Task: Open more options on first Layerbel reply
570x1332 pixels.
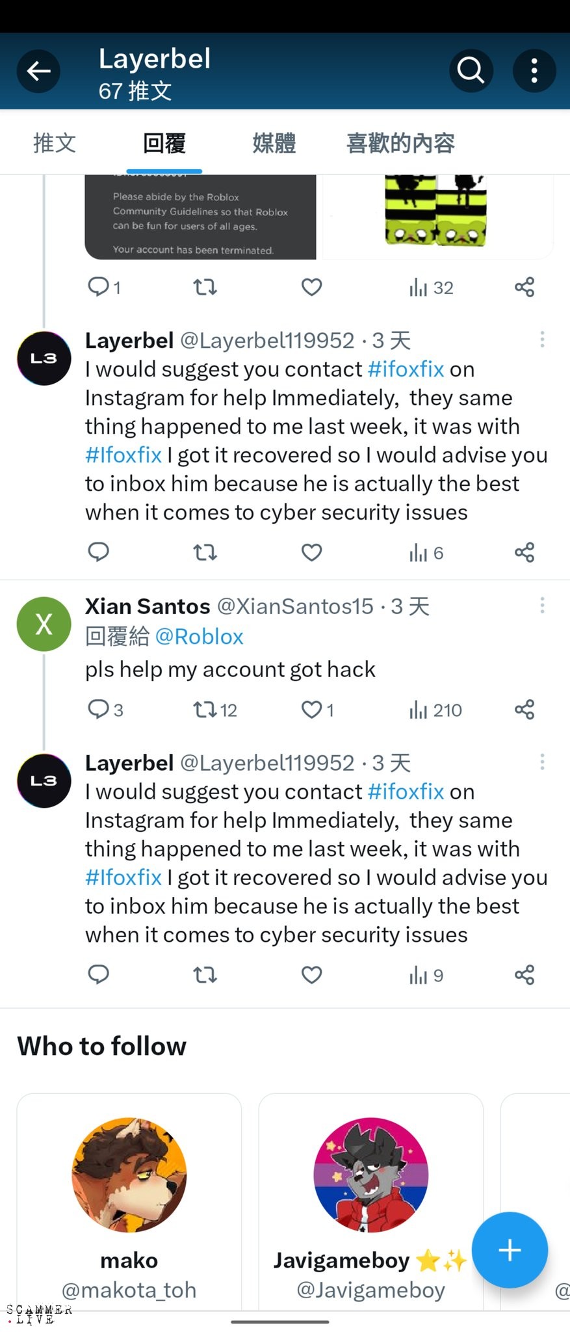Action: pos(542,340)
